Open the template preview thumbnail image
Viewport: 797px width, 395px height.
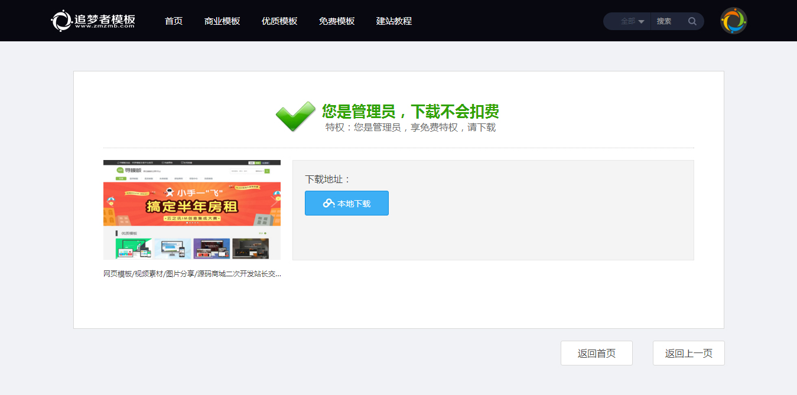[x=192, y=210]
